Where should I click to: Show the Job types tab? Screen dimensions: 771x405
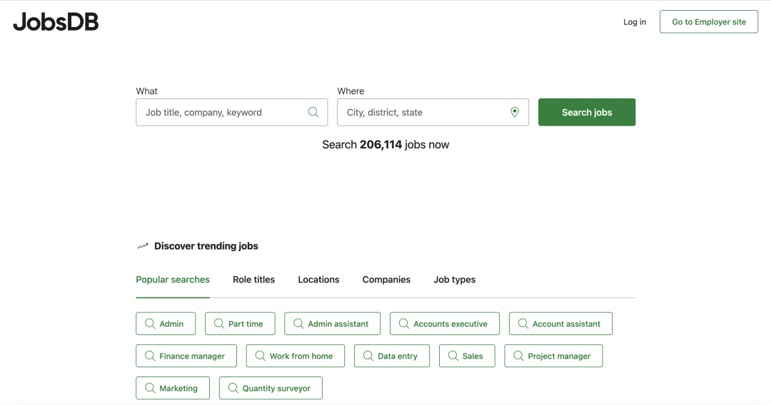(x=454, y=280)
